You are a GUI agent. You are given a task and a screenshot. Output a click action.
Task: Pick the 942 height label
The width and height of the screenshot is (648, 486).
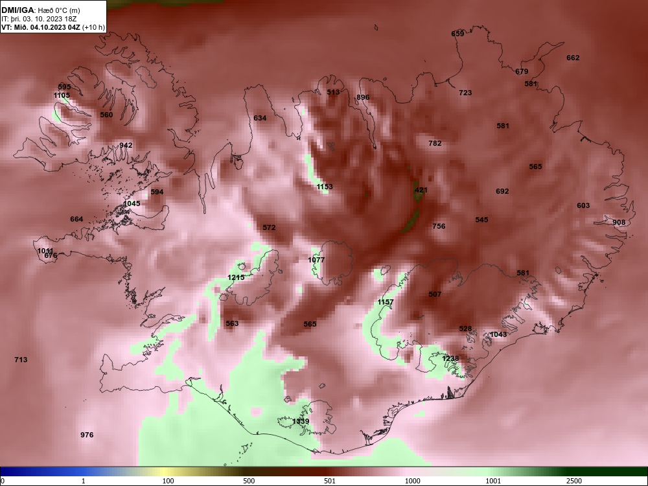click(126, 145)
